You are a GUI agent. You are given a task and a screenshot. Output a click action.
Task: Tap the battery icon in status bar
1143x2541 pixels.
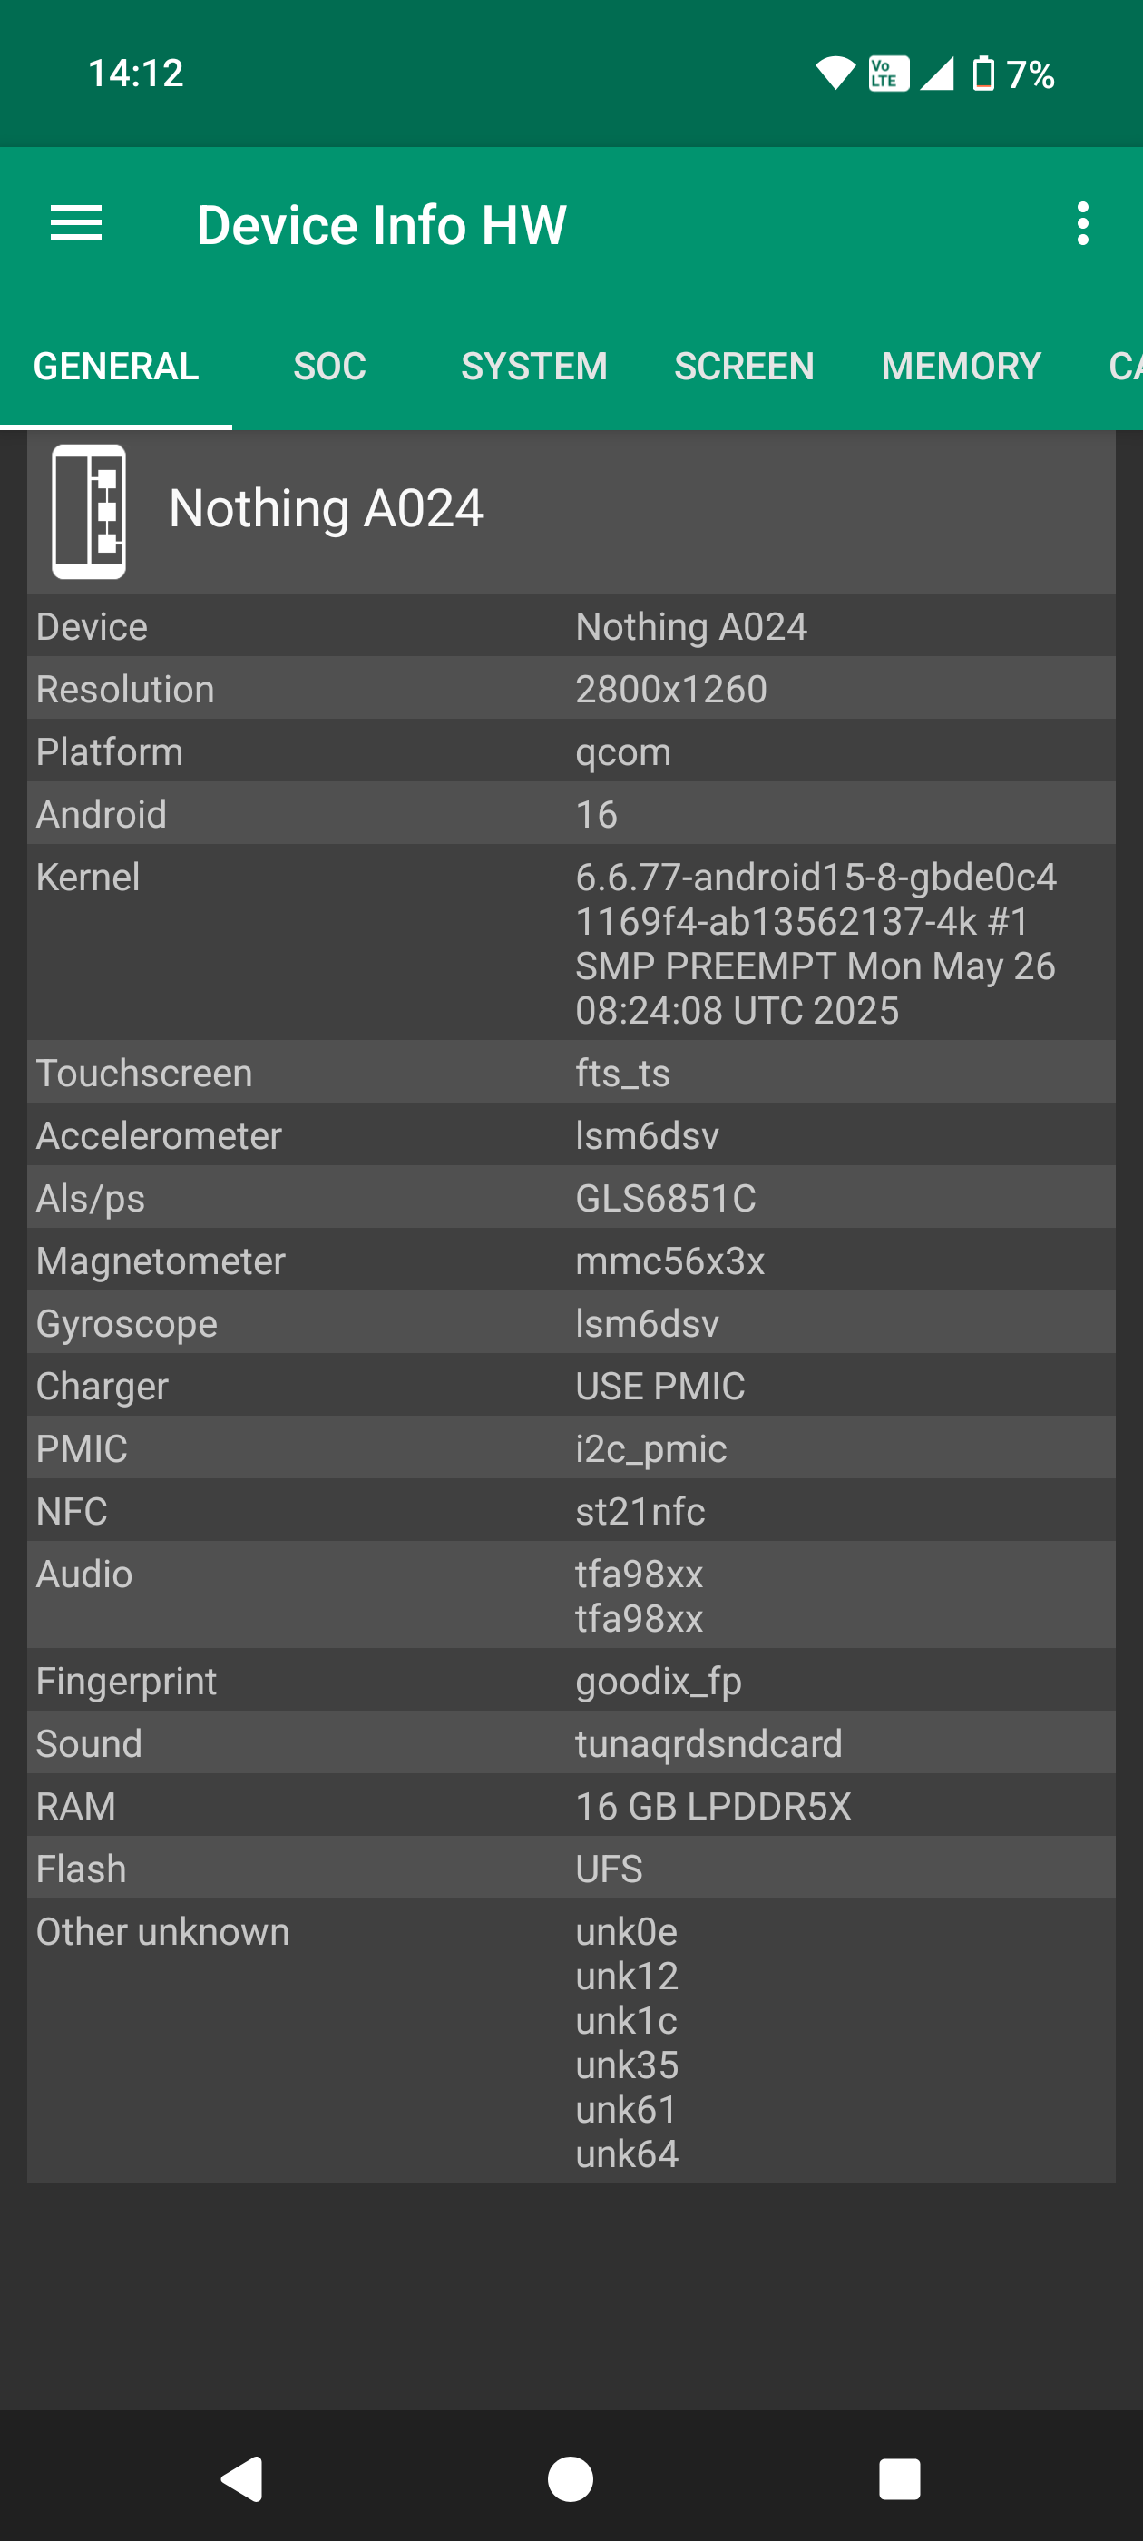(982, 74)
